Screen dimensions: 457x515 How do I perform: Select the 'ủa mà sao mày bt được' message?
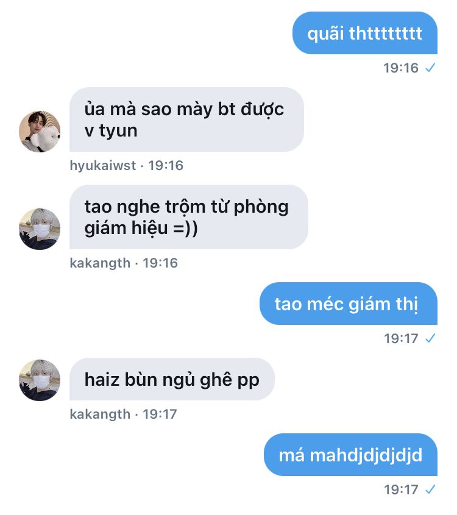pyautogui.click(x=186, y=119)
